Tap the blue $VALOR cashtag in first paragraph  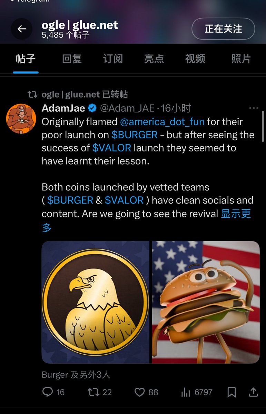[111, 148]
